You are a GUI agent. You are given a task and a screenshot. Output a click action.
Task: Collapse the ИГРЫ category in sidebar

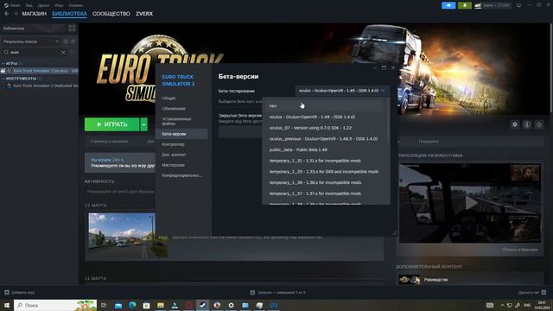[x=3, y=63]
